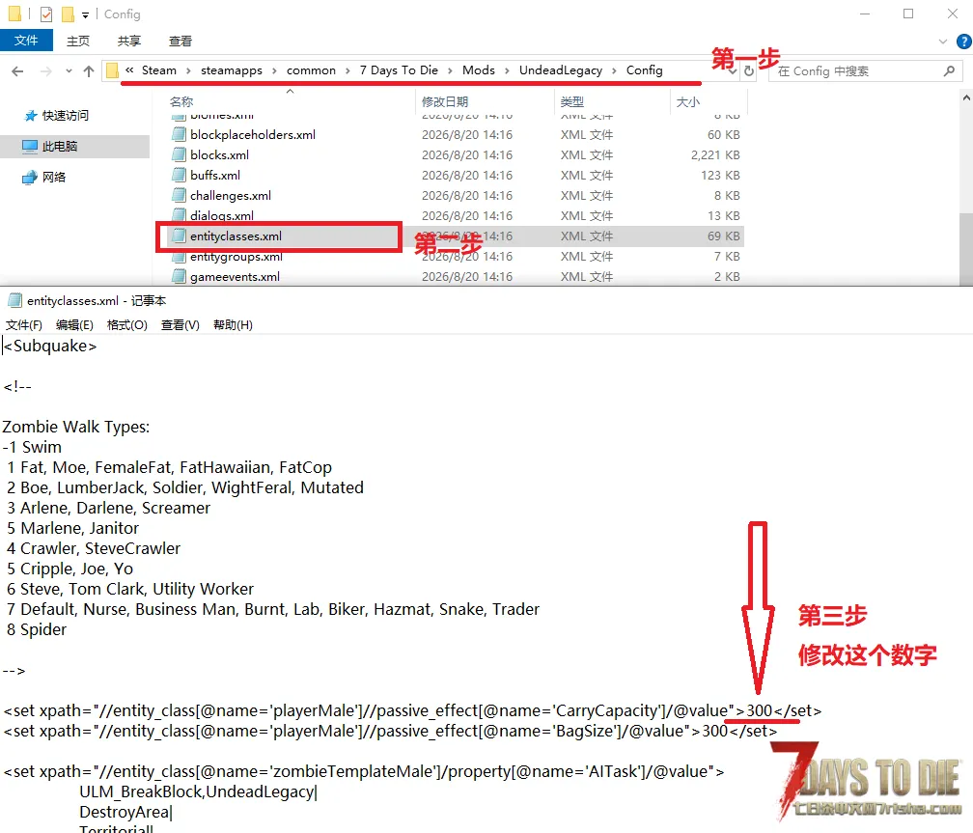
Task: Click common in the breadcrumb path
Action: tap(311, 70)
